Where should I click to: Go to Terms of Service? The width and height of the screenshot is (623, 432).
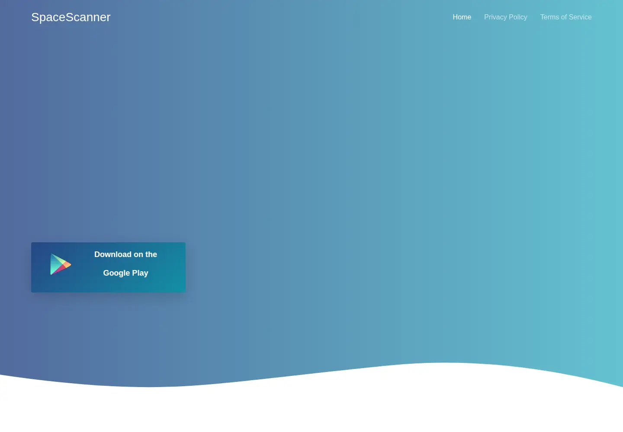point(565,17)
